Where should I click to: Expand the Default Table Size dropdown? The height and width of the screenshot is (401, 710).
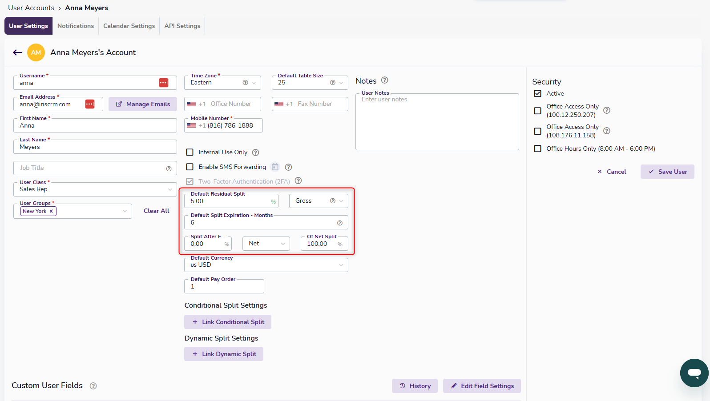click(341, 83)
